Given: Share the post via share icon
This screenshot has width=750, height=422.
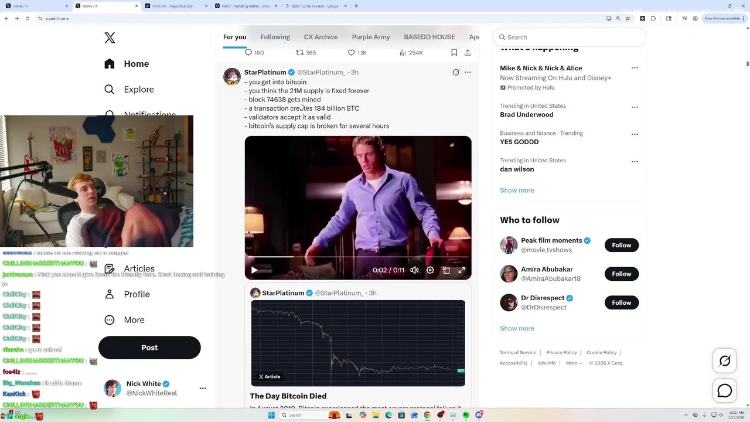Looking at the screenshot, I should pyautogui.click(x=468, y=53).
